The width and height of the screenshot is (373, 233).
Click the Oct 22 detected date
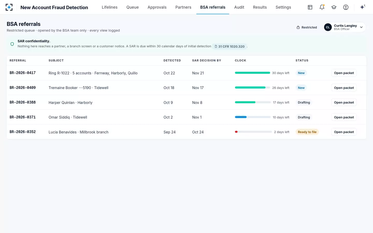[x=169, y=73]
